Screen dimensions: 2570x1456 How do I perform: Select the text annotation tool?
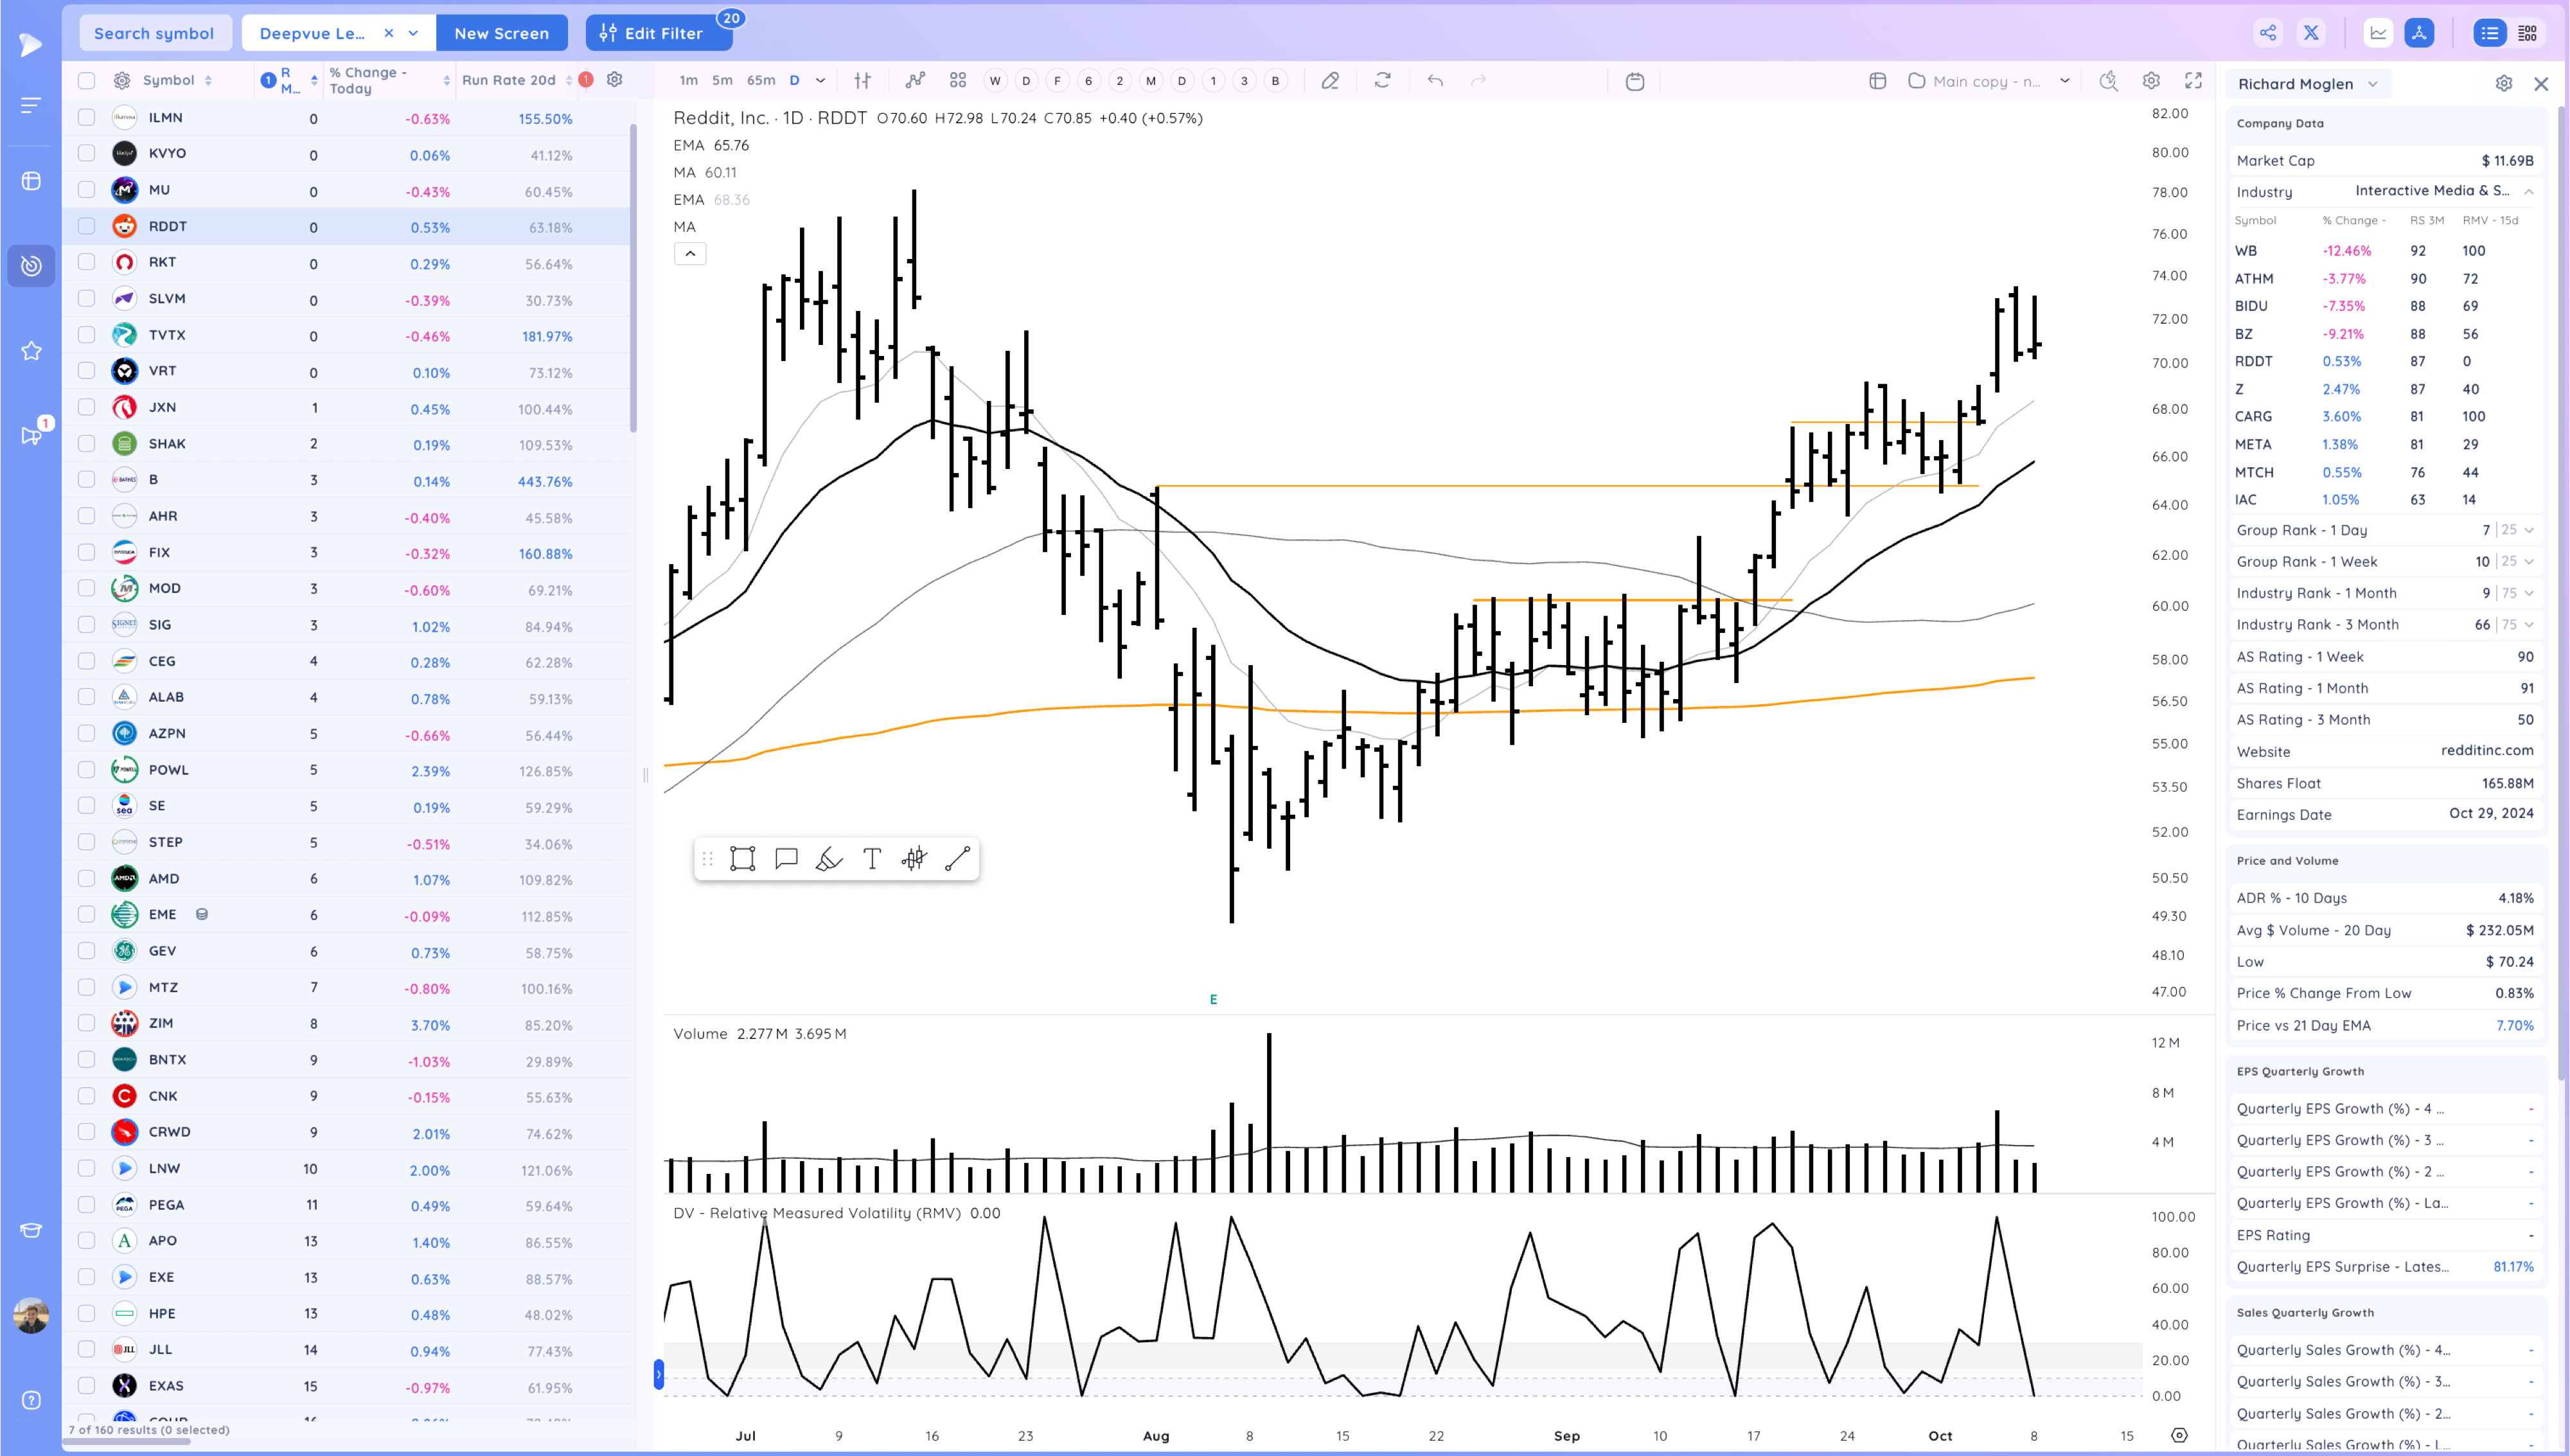[x=872, y=859]
